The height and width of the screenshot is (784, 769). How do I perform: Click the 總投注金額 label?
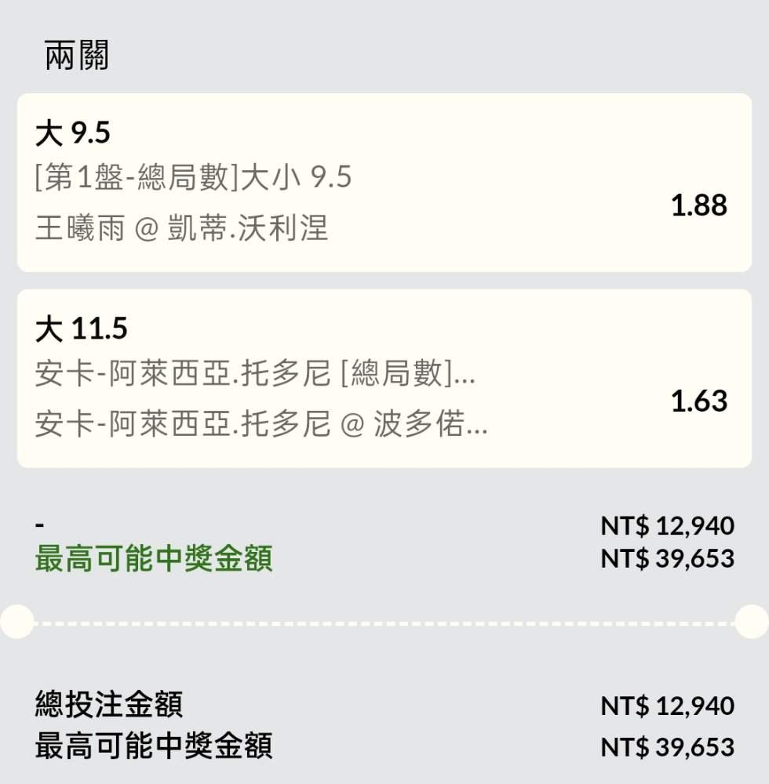click(109, 705)
